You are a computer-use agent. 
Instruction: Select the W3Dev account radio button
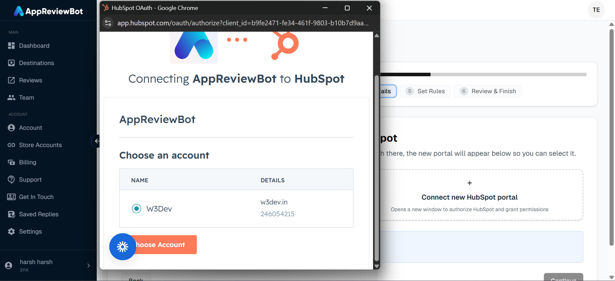pos(137,209)
